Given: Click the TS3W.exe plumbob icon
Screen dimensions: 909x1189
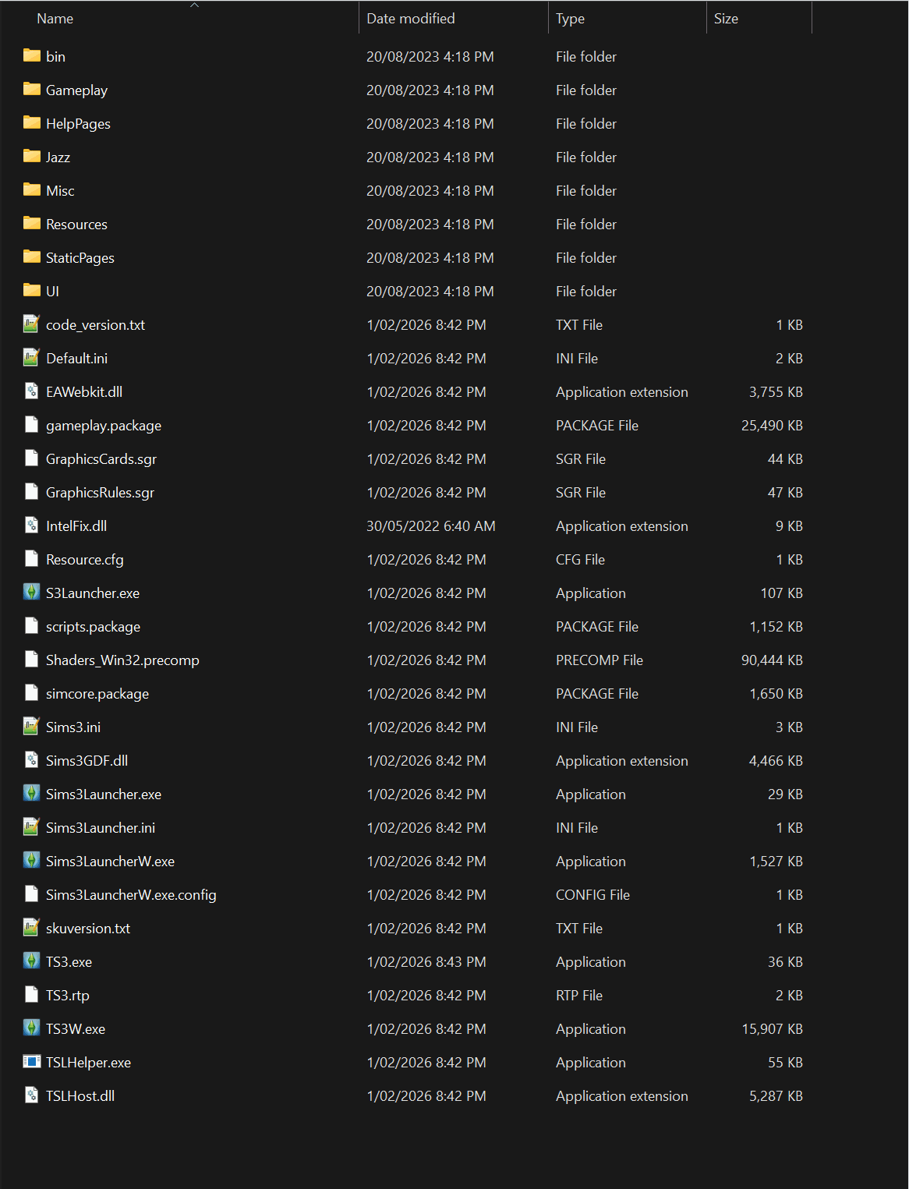Looking at the screenshot, I should click(x=31, y=1028).
